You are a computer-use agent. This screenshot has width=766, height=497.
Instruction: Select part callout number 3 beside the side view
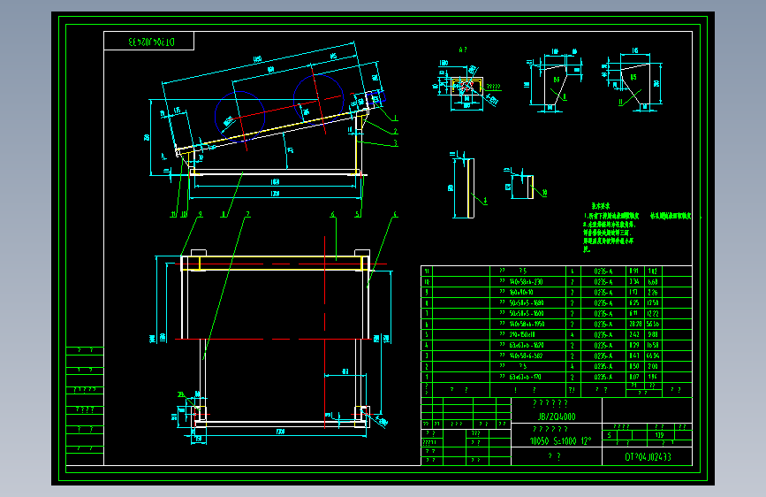click(x=396, y=143)
